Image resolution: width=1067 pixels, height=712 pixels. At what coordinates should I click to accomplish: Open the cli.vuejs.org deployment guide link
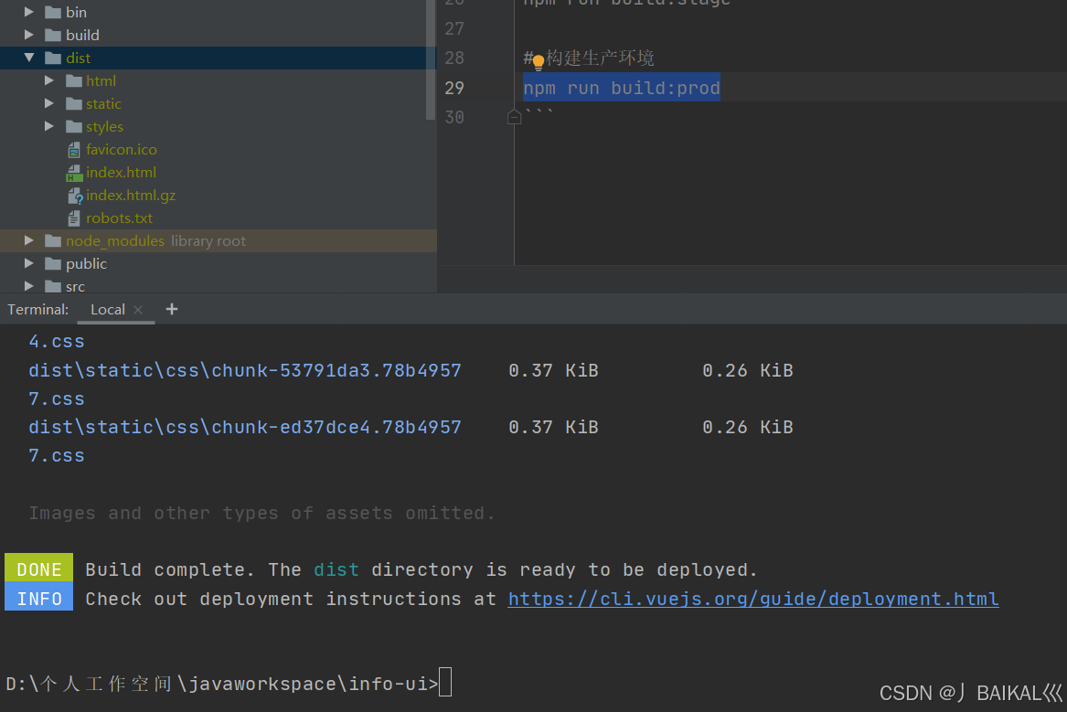tap(753, 599)
